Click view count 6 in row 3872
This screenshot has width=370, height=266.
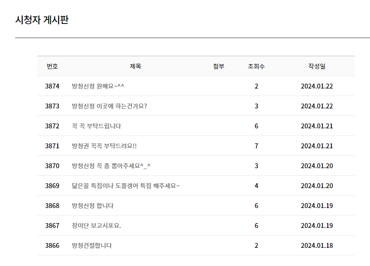(256, 126)
